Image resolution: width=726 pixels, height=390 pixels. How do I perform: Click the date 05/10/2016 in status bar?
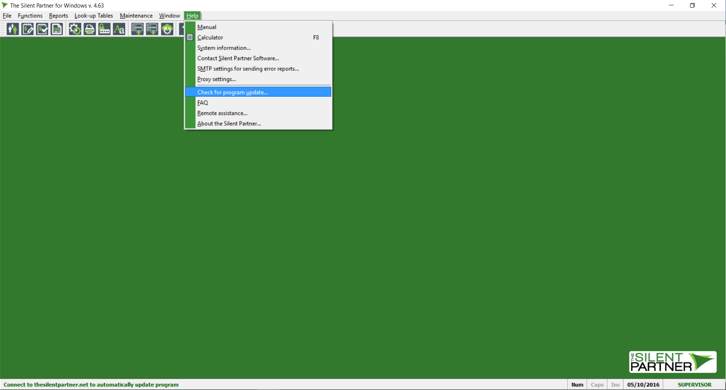(643, 385)
